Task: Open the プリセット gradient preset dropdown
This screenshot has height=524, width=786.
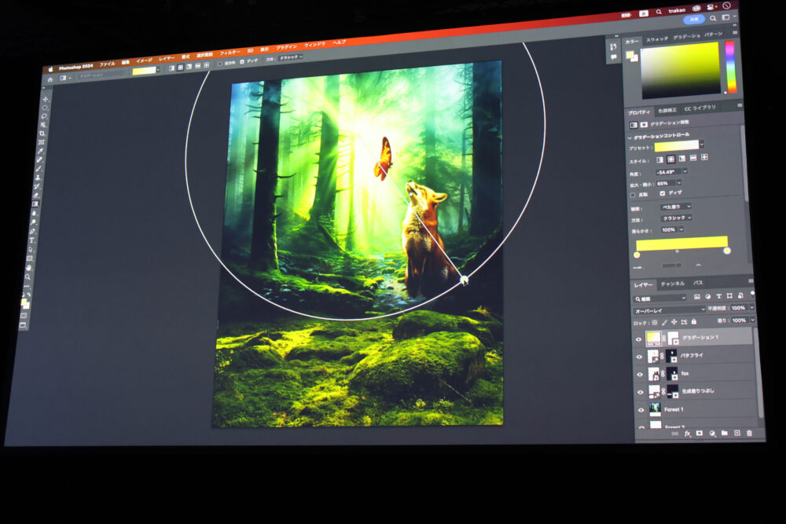Action: [x=701, y=145]
